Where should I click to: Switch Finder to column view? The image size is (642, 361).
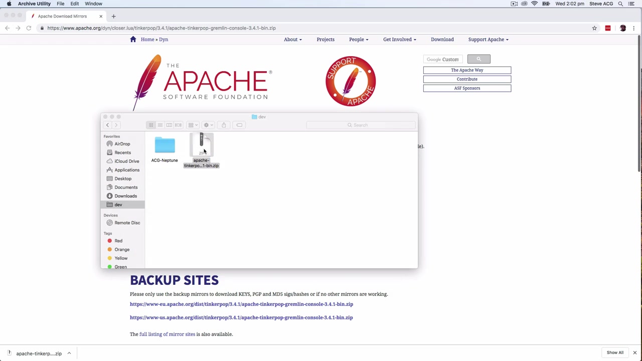169,125
